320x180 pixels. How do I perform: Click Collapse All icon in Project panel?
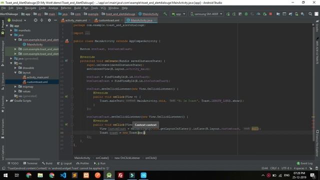(x=41, y=20)
